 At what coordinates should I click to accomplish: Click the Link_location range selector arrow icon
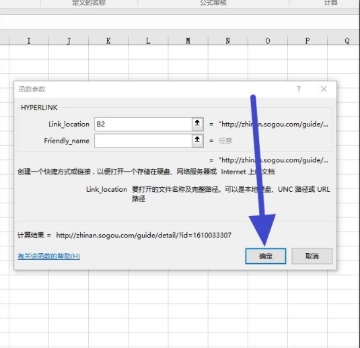(x=197, y=124)
